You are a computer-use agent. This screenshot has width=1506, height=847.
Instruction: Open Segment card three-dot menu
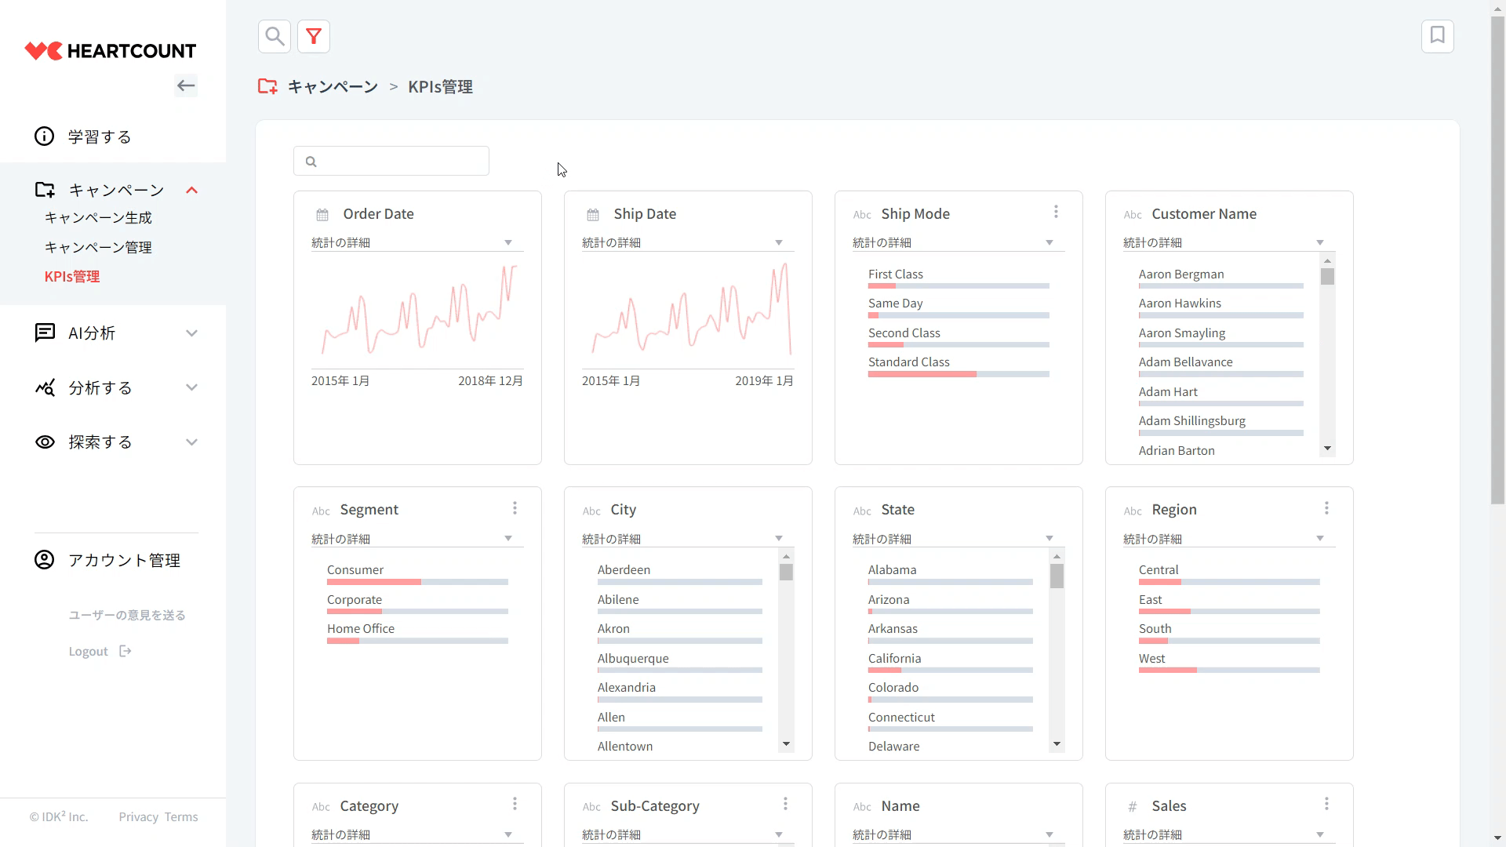tap(515, 508)
